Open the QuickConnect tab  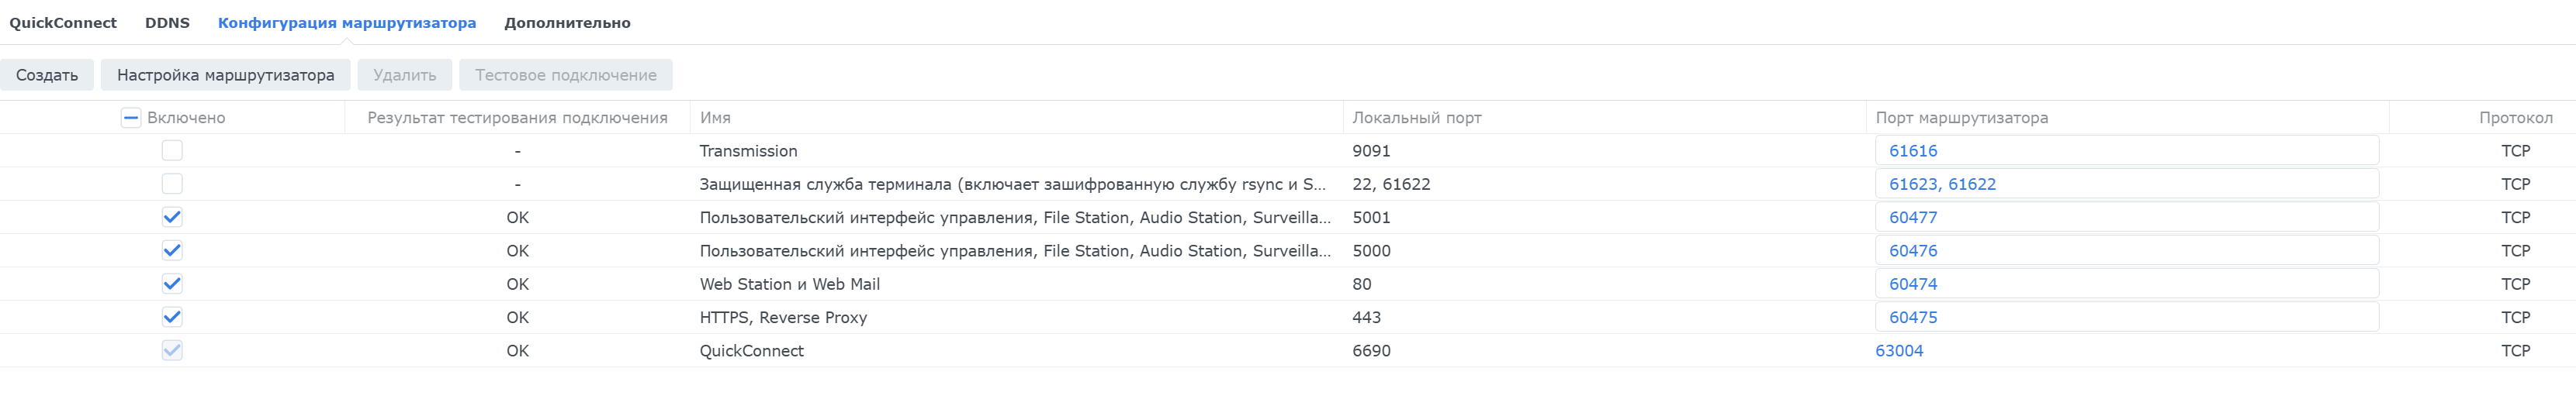click(63, 23)
